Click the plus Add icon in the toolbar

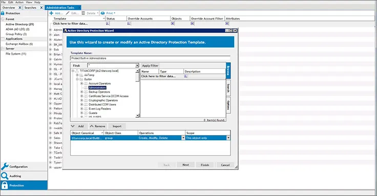pos(51,13)
